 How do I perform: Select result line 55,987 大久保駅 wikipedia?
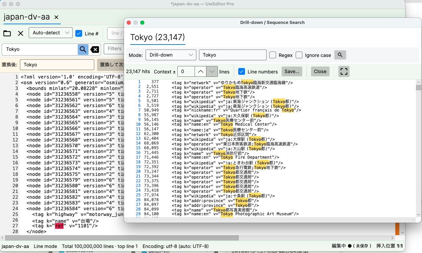225,116
